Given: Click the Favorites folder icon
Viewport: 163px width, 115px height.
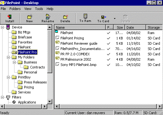Looking at the screenshot, I should tap(14, 42).
